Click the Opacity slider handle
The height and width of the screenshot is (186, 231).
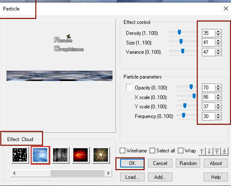(191, 86)
